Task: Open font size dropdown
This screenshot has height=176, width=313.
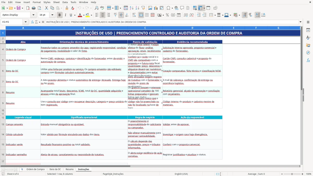Action: (52, 15)
